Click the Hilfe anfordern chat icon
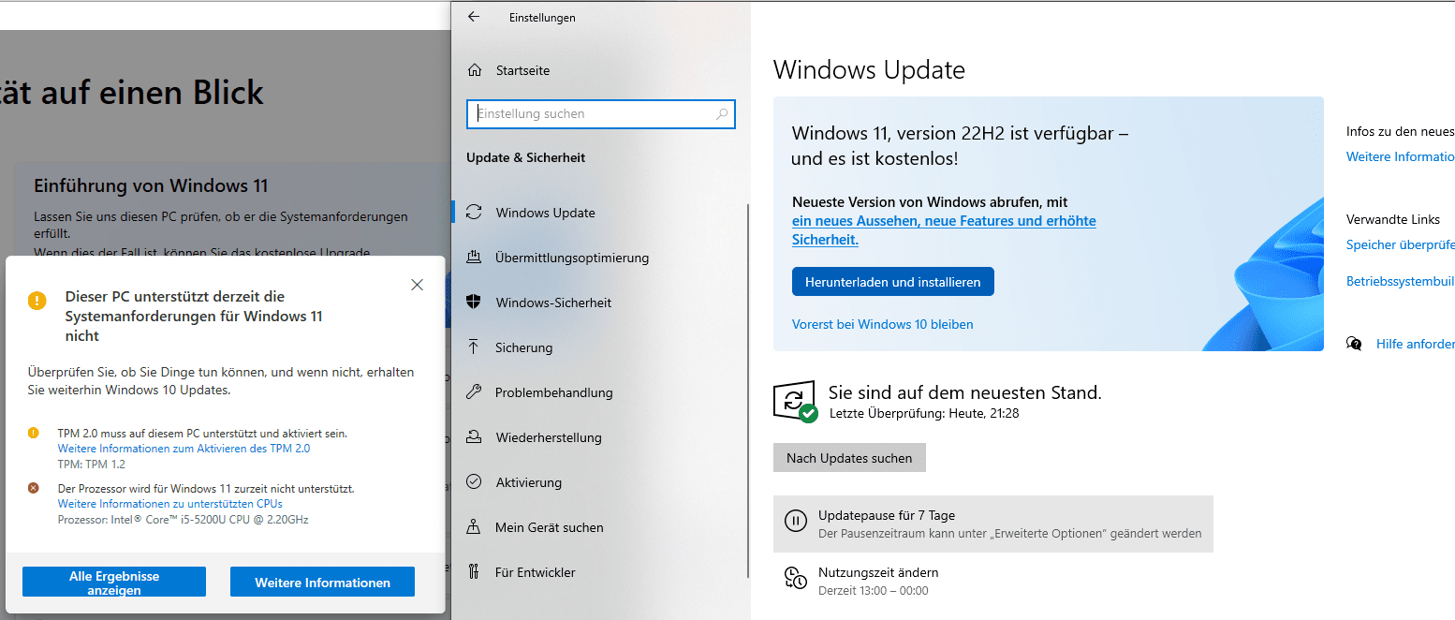This screenshot has height=620, width=1455. click(x=1354, y=344)
